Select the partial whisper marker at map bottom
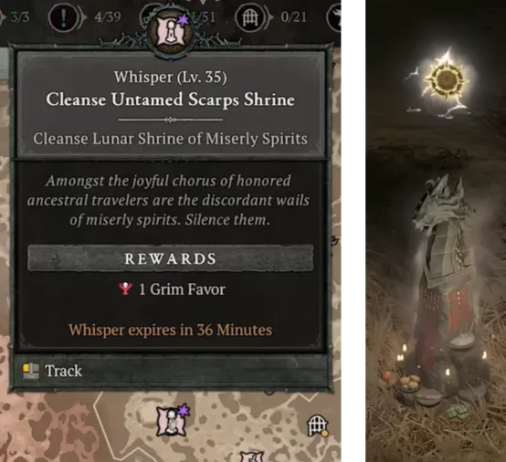Viewport: 506px width, 462px height. pyautogui.click(x=253, y=457)
